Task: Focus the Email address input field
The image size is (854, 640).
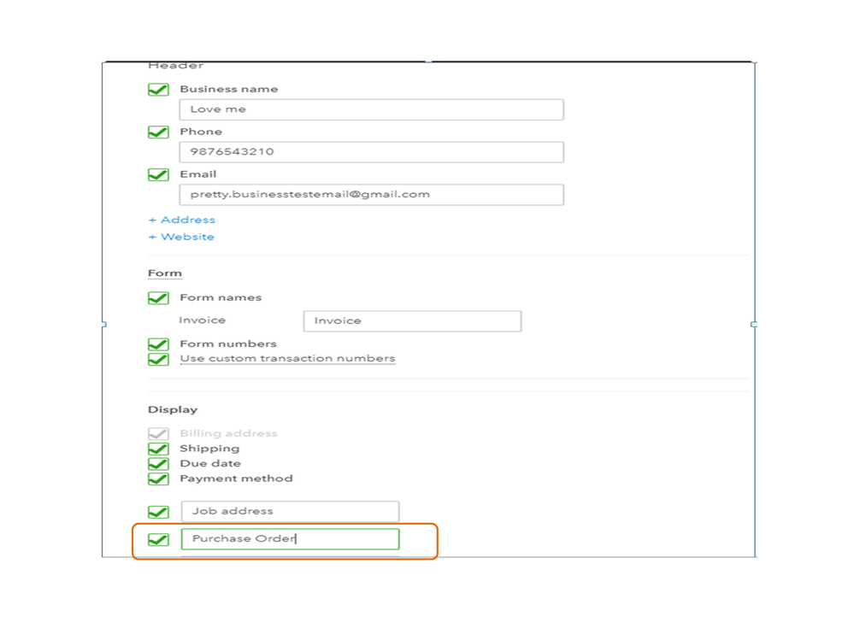Action: pos(371,195)
